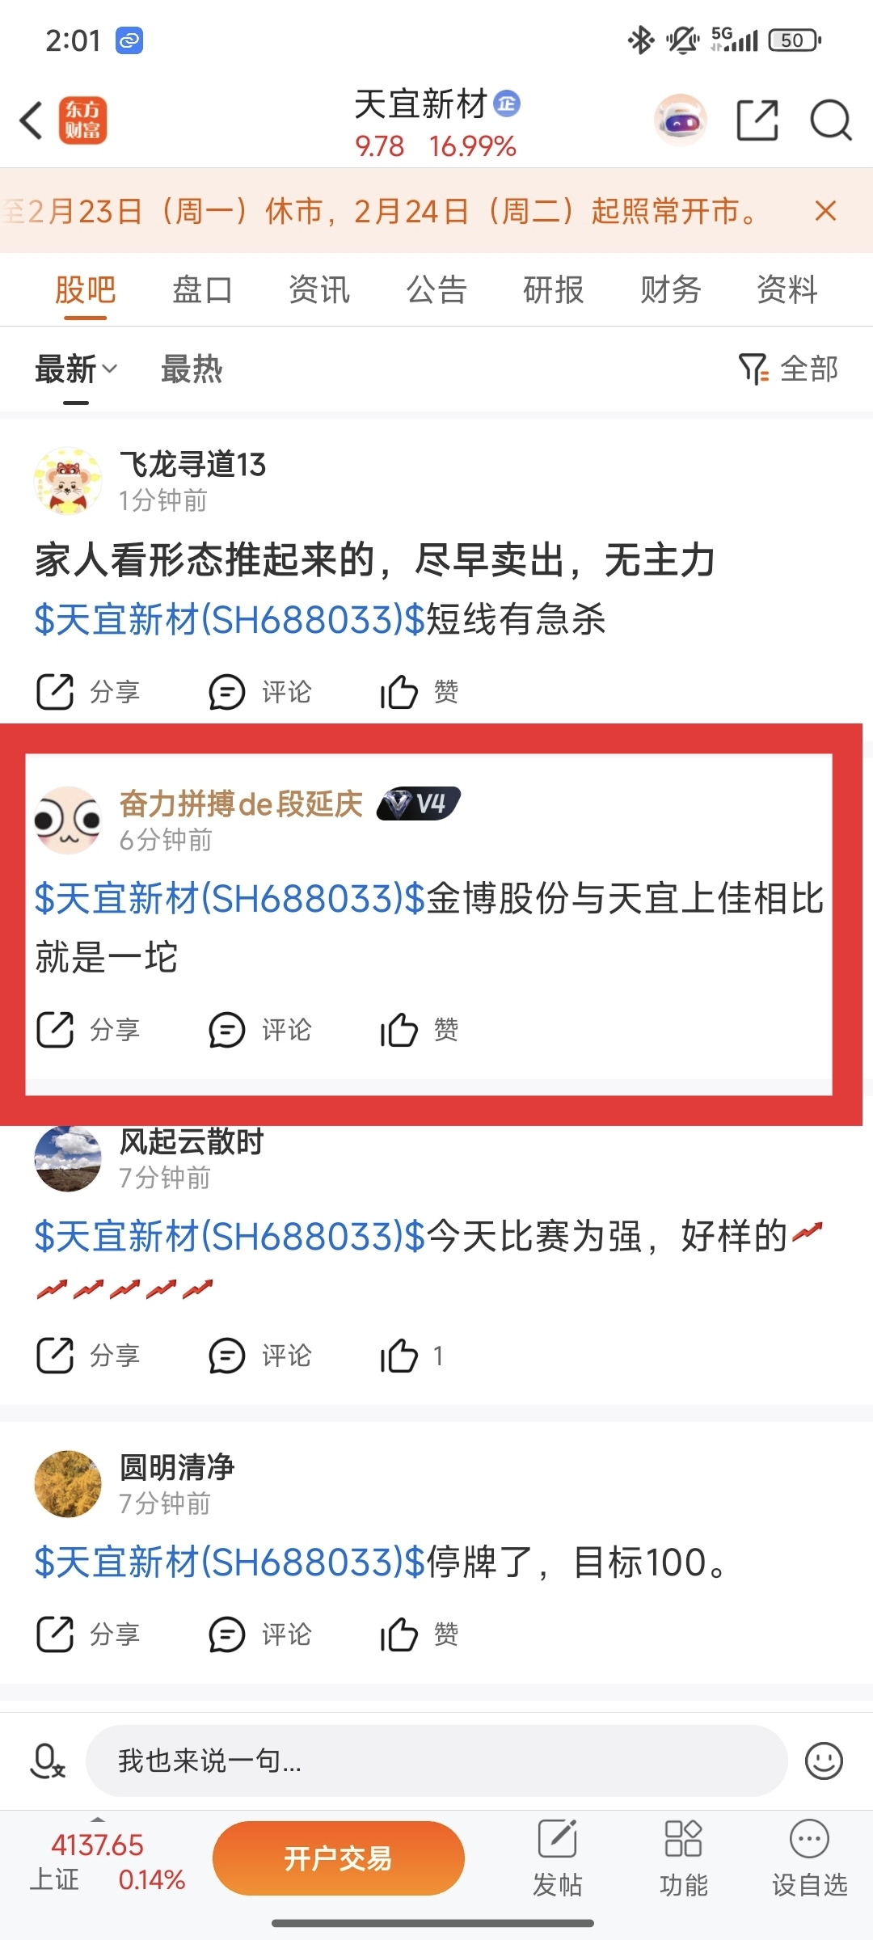Open $天宜新材(SH688033)$ link in 圆明清净 post
873x1940 pixels.
coord(230,1563)
